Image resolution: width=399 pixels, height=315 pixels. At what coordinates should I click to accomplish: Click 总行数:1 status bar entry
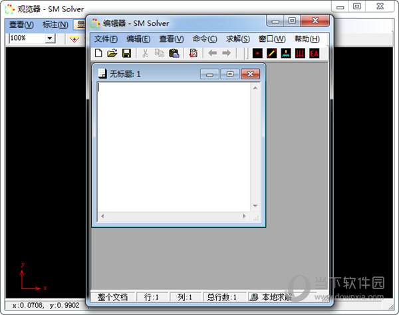coord(222,297)
